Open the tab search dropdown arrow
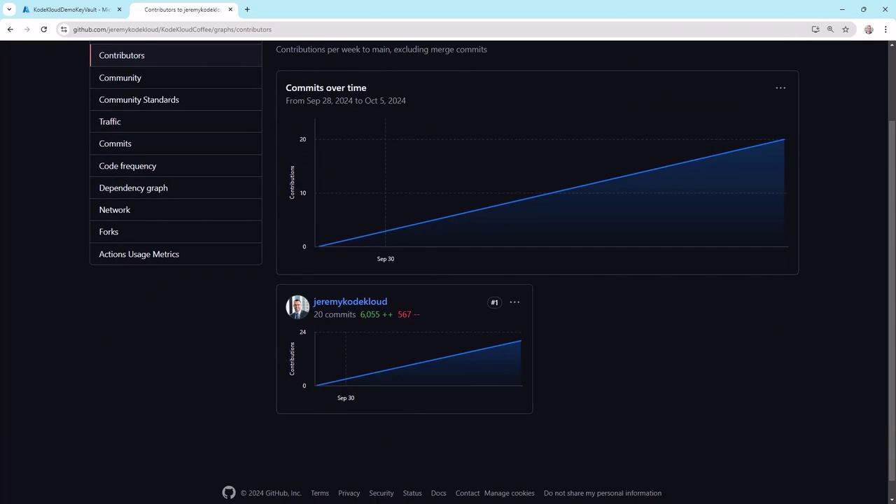This screenshot has height=504, width=896. (x=9, y=9)
